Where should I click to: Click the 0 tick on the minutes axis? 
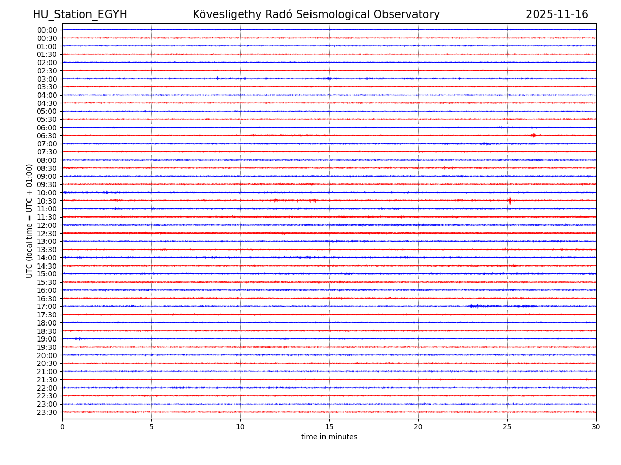click(62, 427)
